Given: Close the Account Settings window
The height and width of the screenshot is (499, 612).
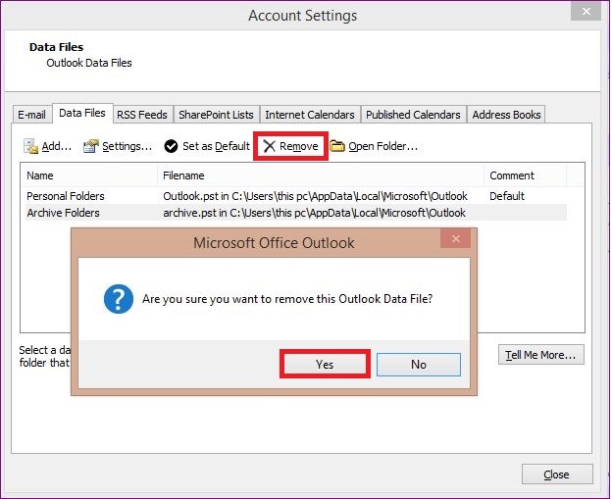Looking at the screenshot, I should coord(586,12).
